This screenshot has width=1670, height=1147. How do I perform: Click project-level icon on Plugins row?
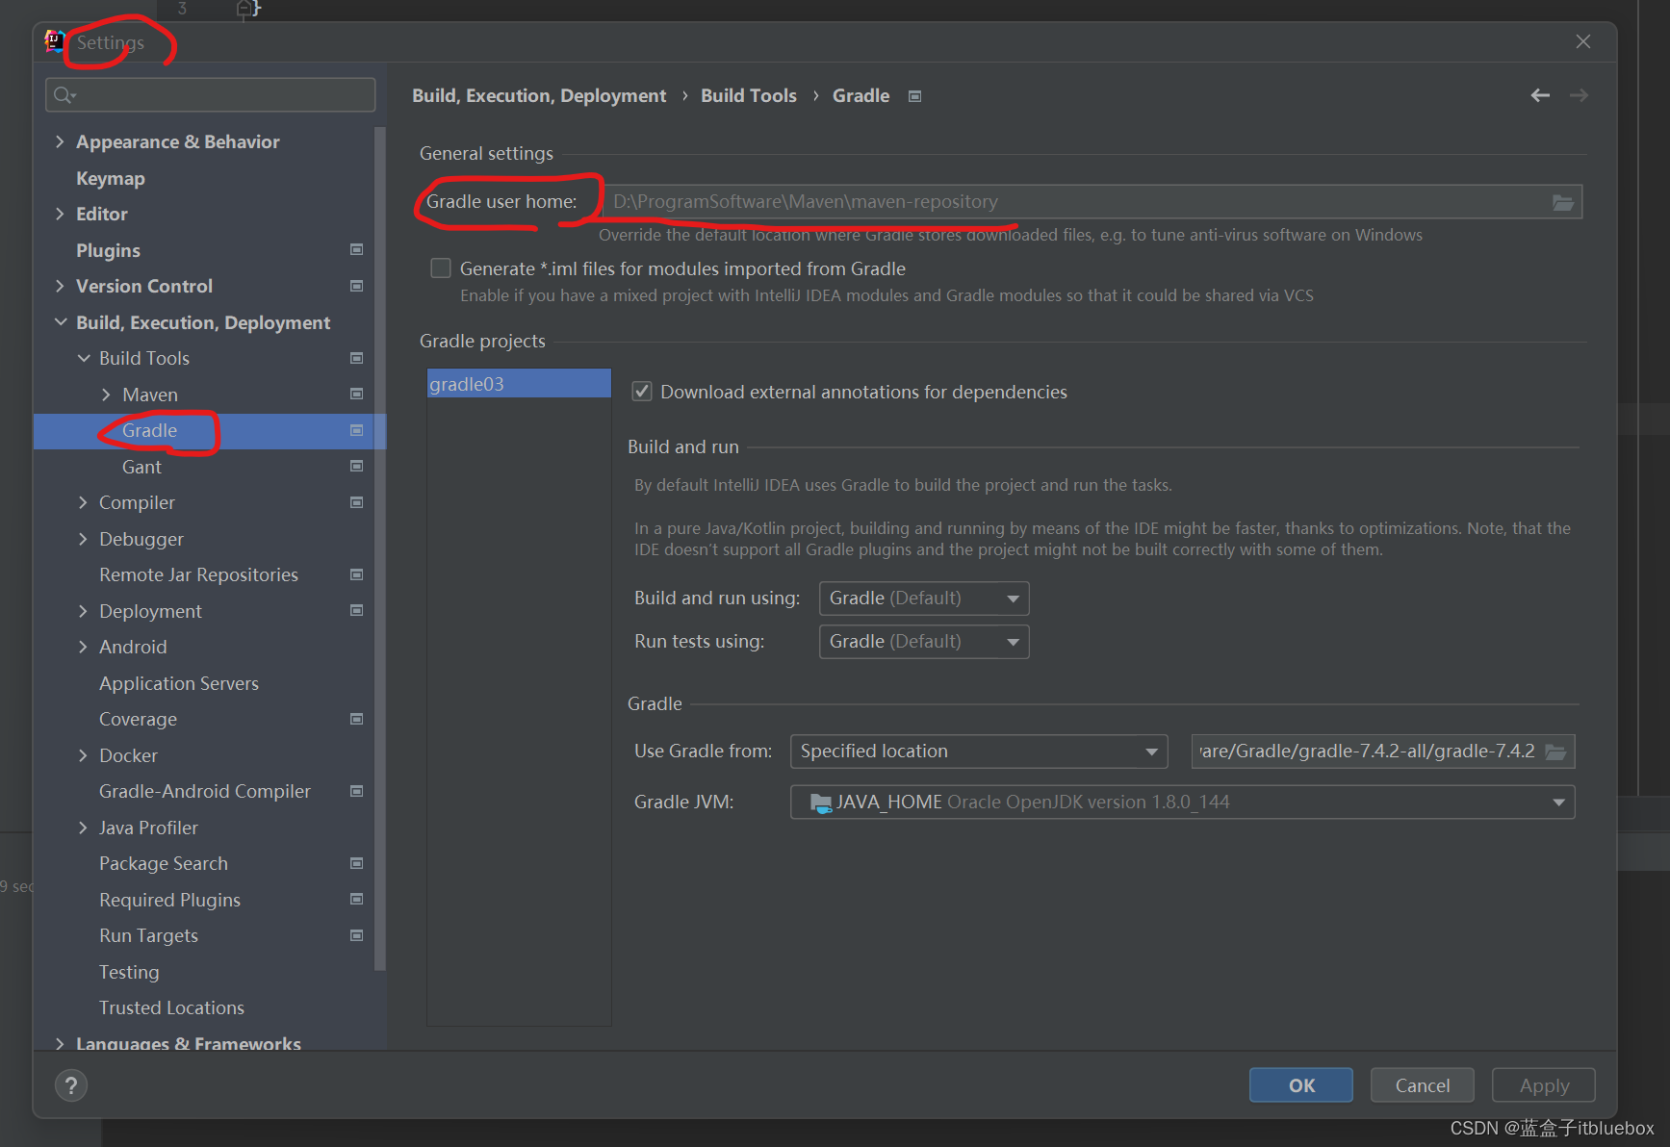356,250
